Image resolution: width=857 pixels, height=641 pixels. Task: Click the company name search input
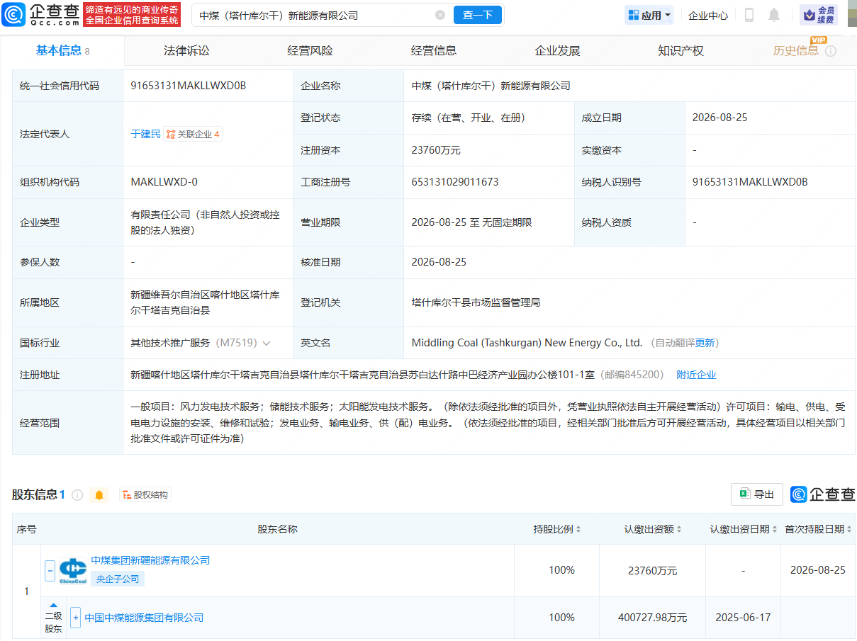point(315,15)
